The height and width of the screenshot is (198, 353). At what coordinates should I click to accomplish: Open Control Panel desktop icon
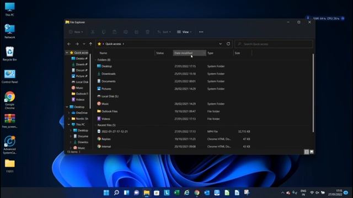pyautogui.click(x=10, y=76)
